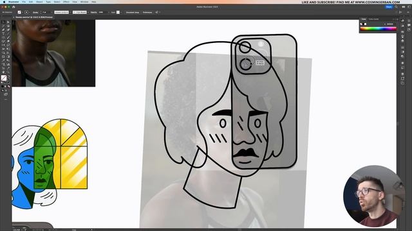Select the Shape Builder tool

(3, 53)
